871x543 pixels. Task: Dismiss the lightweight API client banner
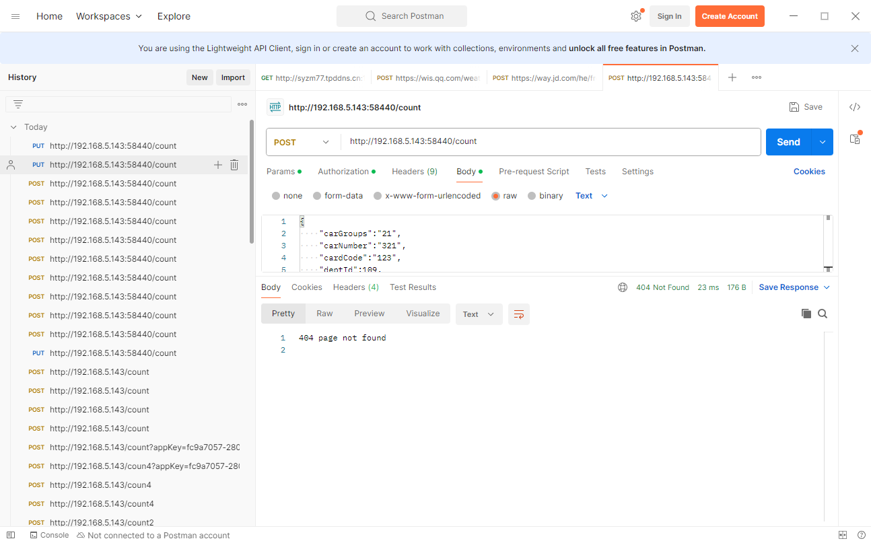point(855,48)
